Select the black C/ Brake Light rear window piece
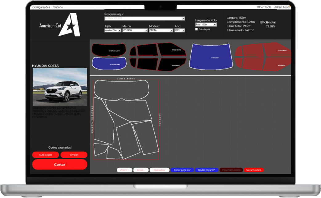The image size is (321, 198). [x=109, y=50]
